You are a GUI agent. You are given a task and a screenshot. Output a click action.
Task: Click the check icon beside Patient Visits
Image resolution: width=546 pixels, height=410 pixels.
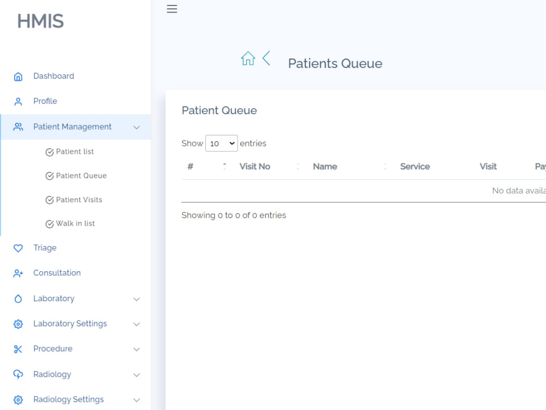tap(50, 200)
